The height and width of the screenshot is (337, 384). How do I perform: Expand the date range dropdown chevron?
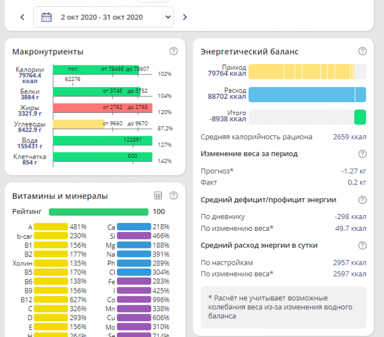pos(168,17)
